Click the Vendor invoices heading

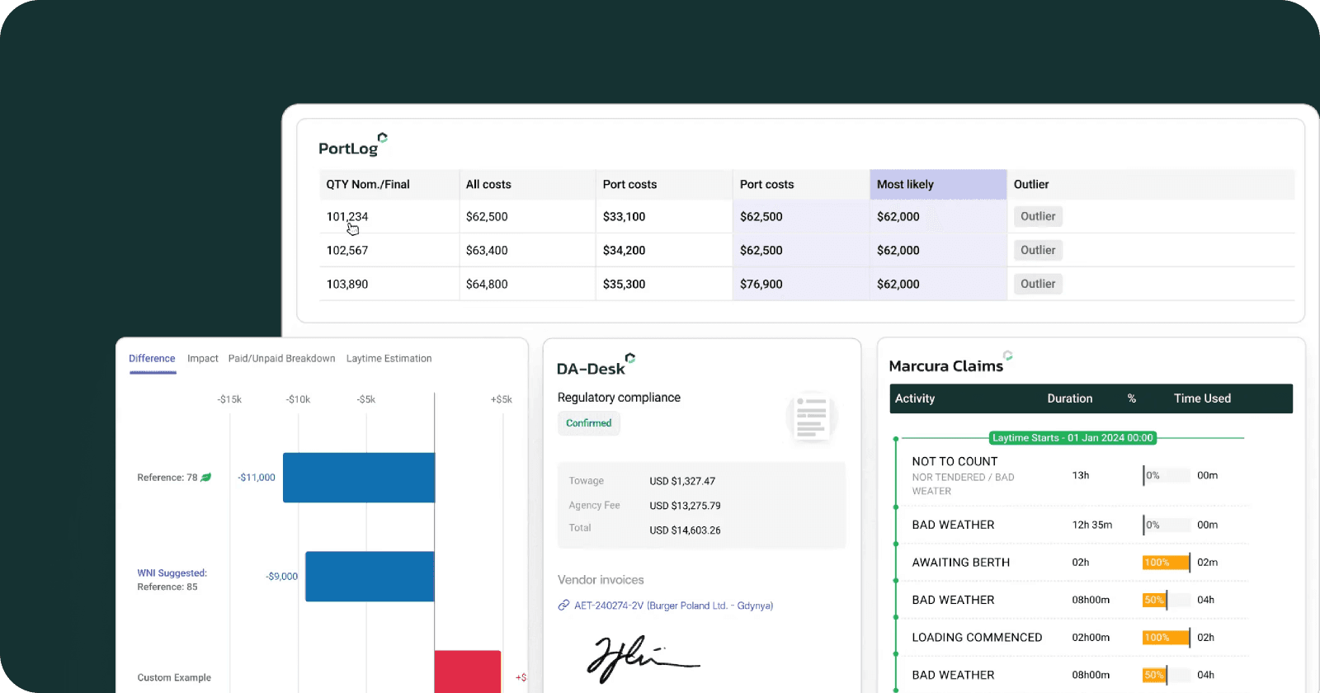[601, 580]
